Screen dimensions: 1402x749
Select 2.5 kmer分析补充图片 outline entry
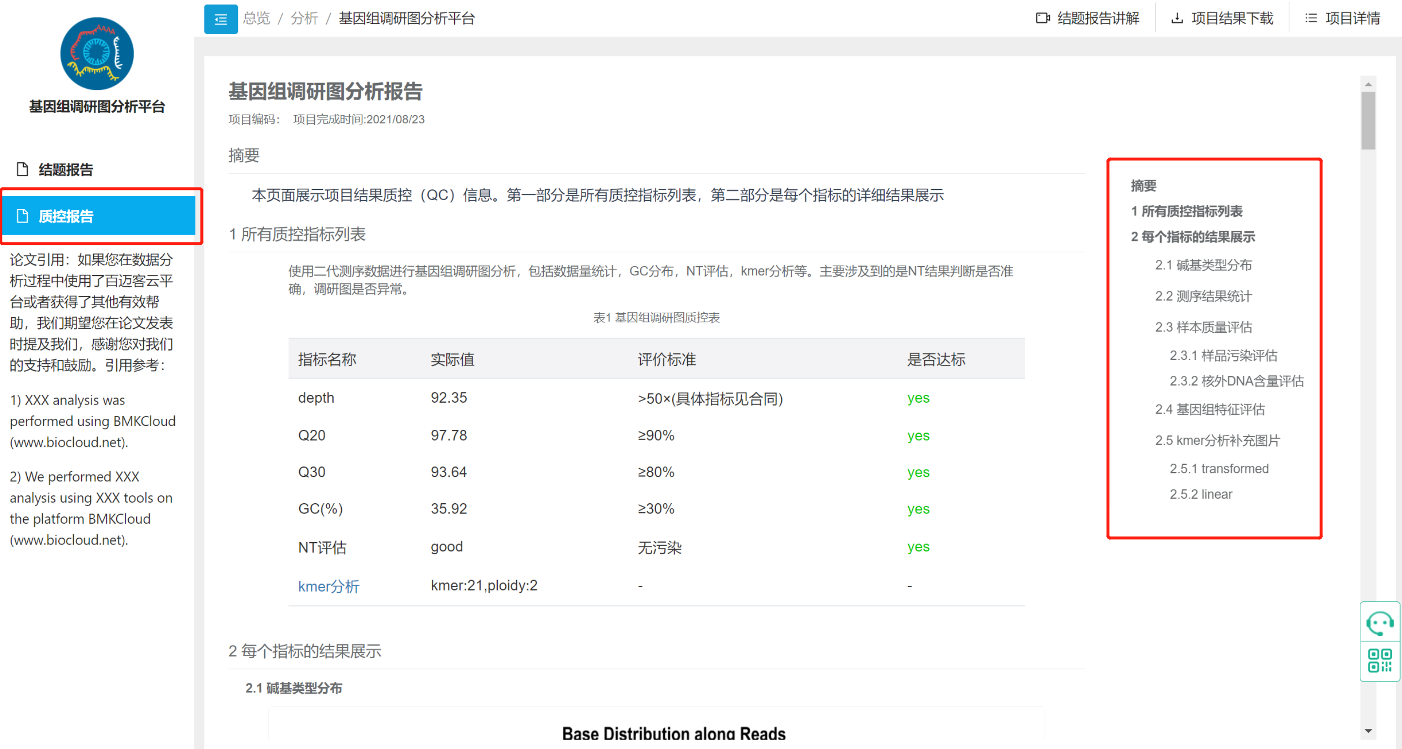point(1217,441)
